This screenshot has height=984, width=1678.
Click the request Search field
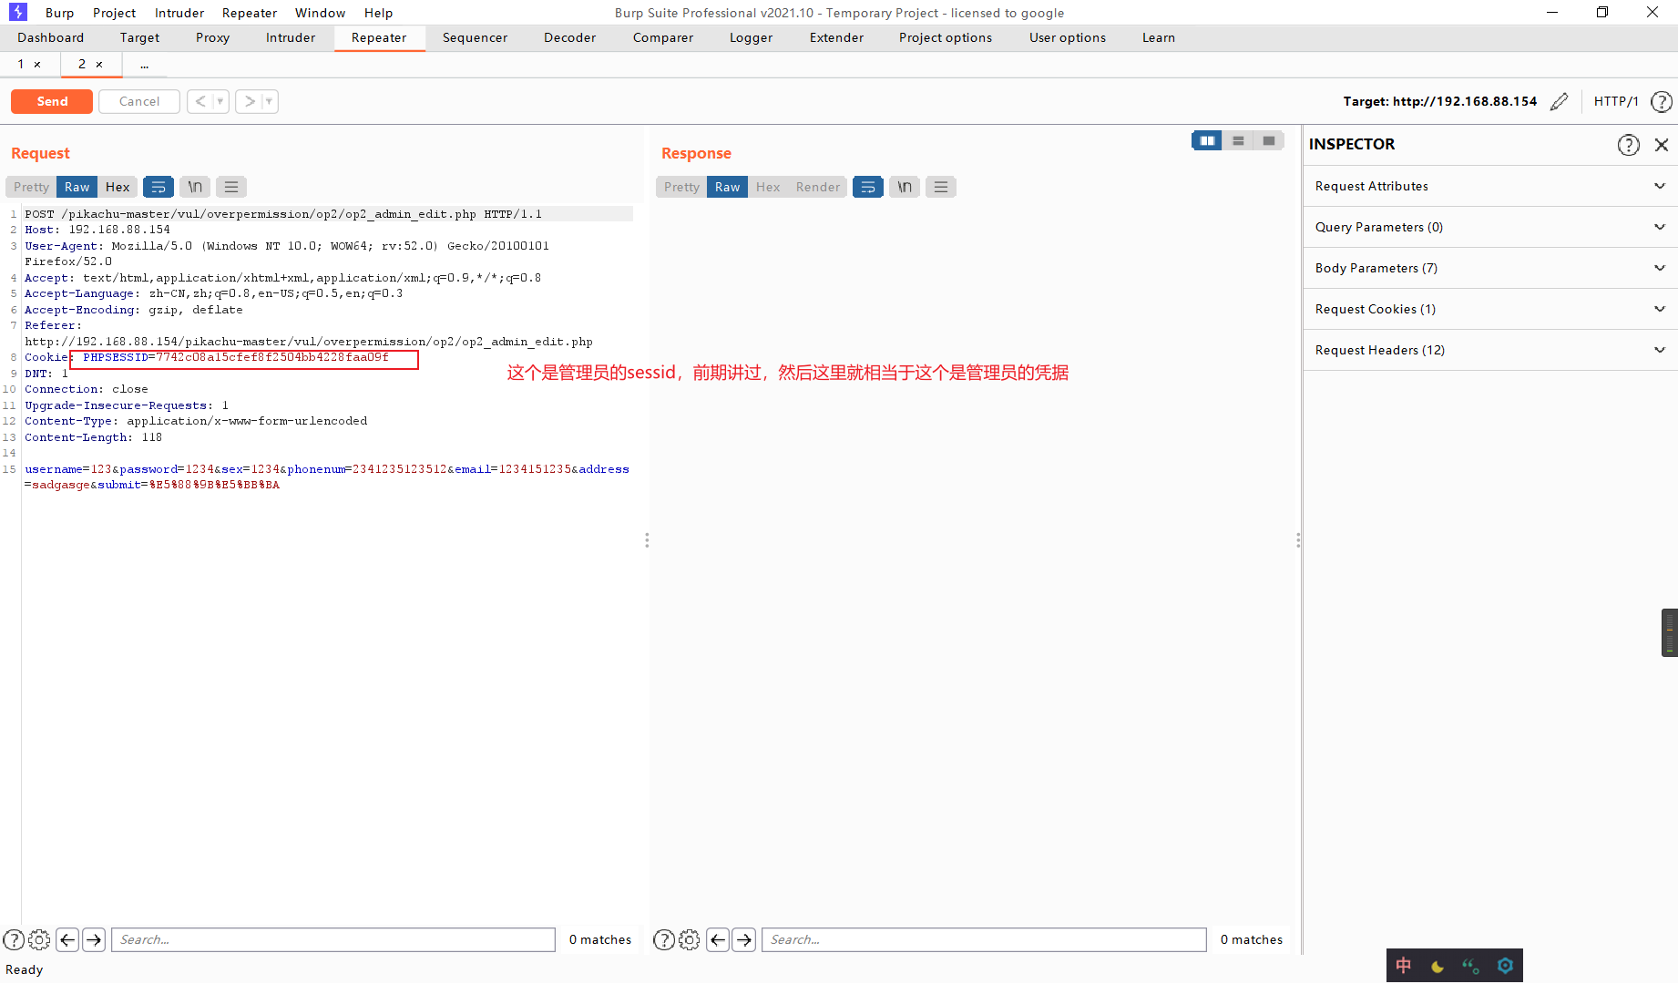333,939
